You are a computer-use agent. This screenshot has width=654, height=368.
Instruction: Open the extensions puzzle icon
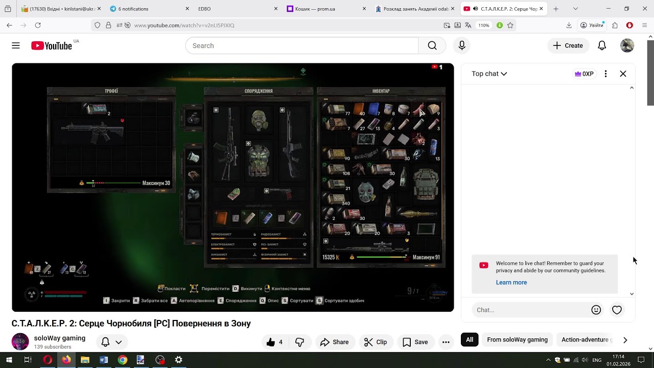pyautogui.click(x=615, y=25)
